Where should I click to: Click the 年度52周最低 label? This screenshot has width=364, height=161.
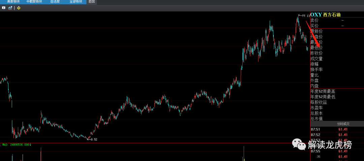coord(323,97)
